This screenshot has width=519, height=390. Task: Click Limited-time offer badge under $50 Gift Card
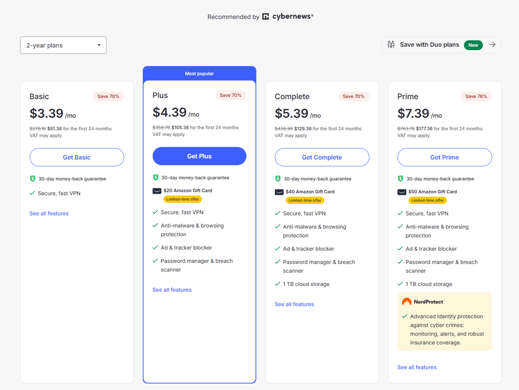[x=428, y=200]
